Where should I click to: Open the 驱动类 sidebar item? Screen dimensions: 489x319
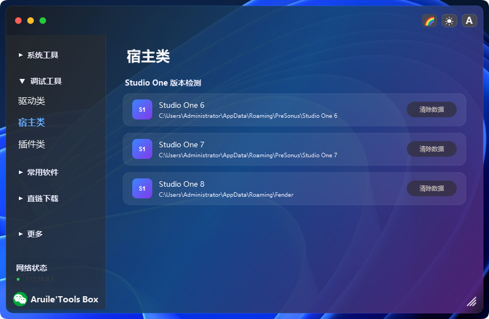click(32, 101)
